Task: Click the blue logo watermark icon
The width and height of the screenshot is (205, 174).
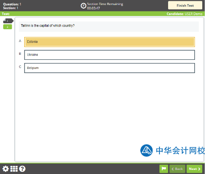Action: [146, 150]
